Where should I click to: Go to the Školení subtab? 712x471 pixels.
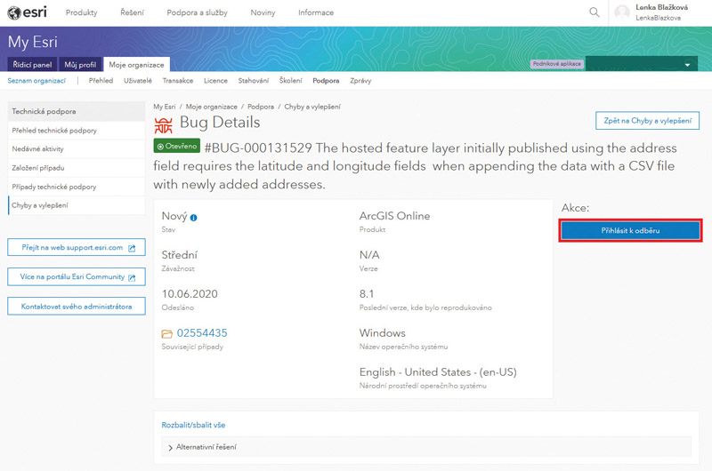pos(291,81)
